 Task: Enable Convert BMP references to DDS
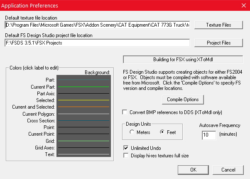(125, 112)
